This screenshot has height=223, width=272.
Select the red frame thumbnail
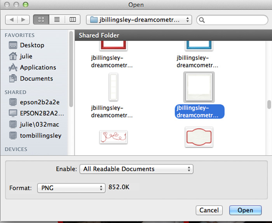coord(113,45)
